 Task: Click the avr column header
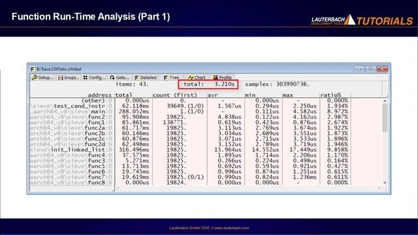point(213,95)
